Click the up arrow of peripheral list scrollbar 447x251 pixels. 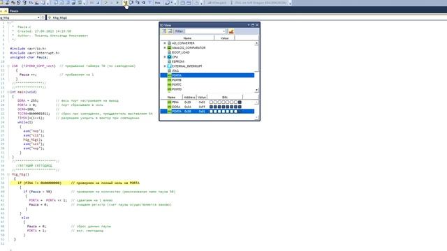256,43
